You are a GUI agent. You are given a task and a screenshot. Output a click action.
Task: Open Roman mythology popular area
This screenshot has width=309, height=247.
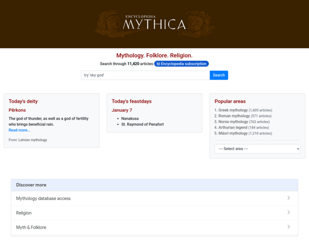pos(234,116)
